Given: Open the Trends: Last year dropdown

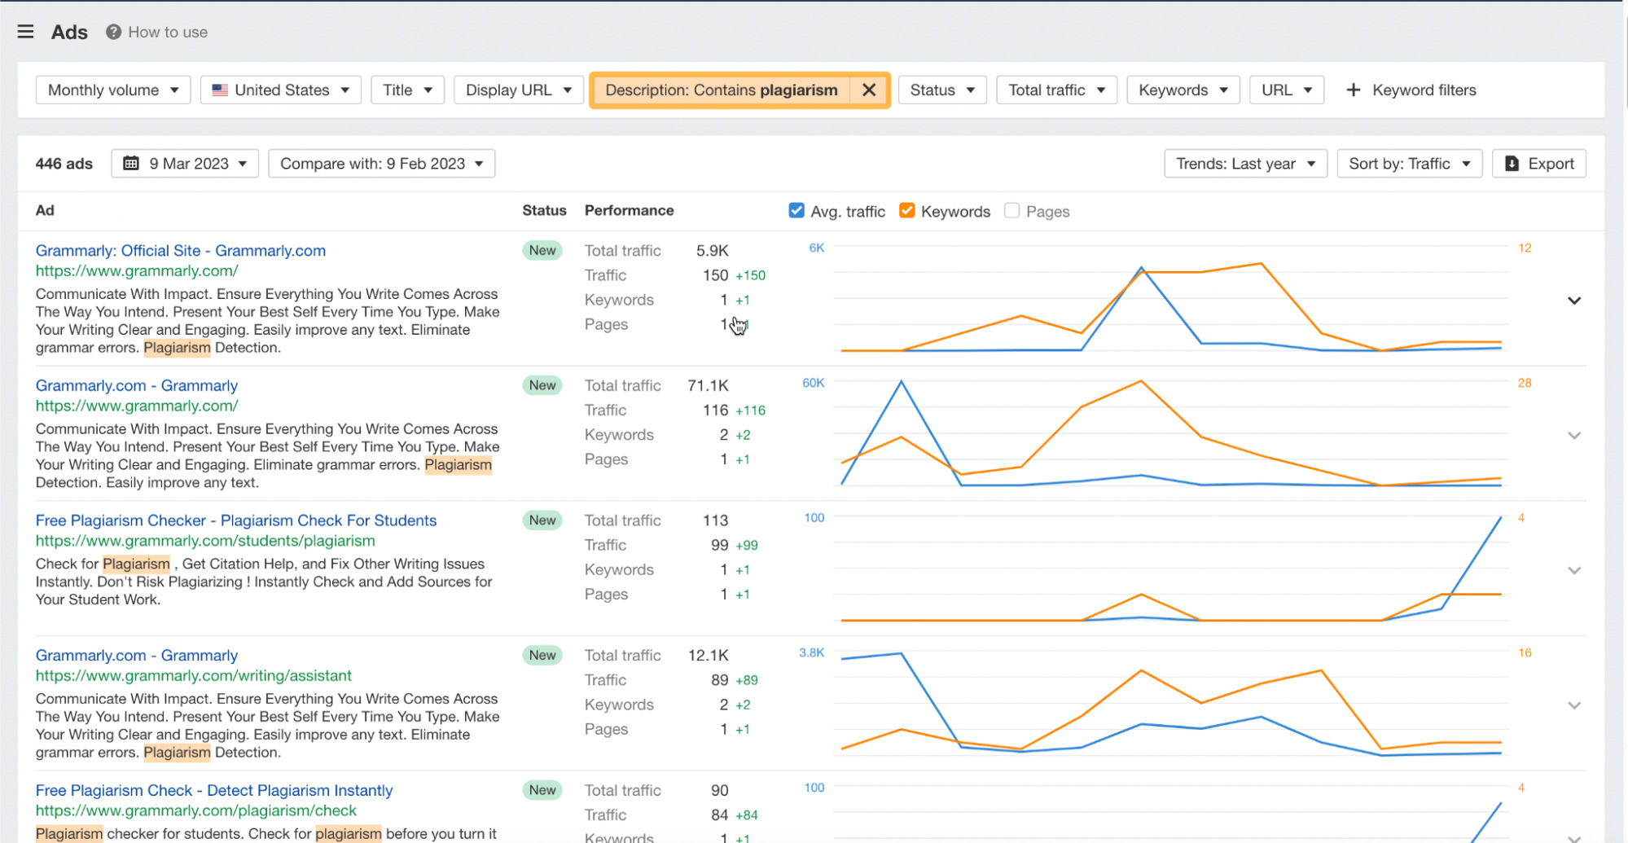Looking at the screenshot, I should (1245, 163).
